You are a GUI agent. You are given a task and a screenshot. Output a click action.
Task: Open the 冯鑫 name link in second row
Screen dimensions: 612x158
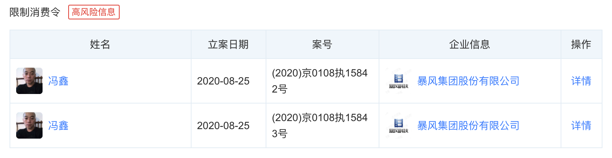(x=58, y=125)
